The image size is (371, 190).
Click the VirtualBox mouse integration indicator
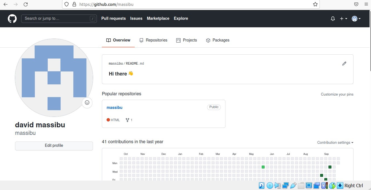(332, 186)
